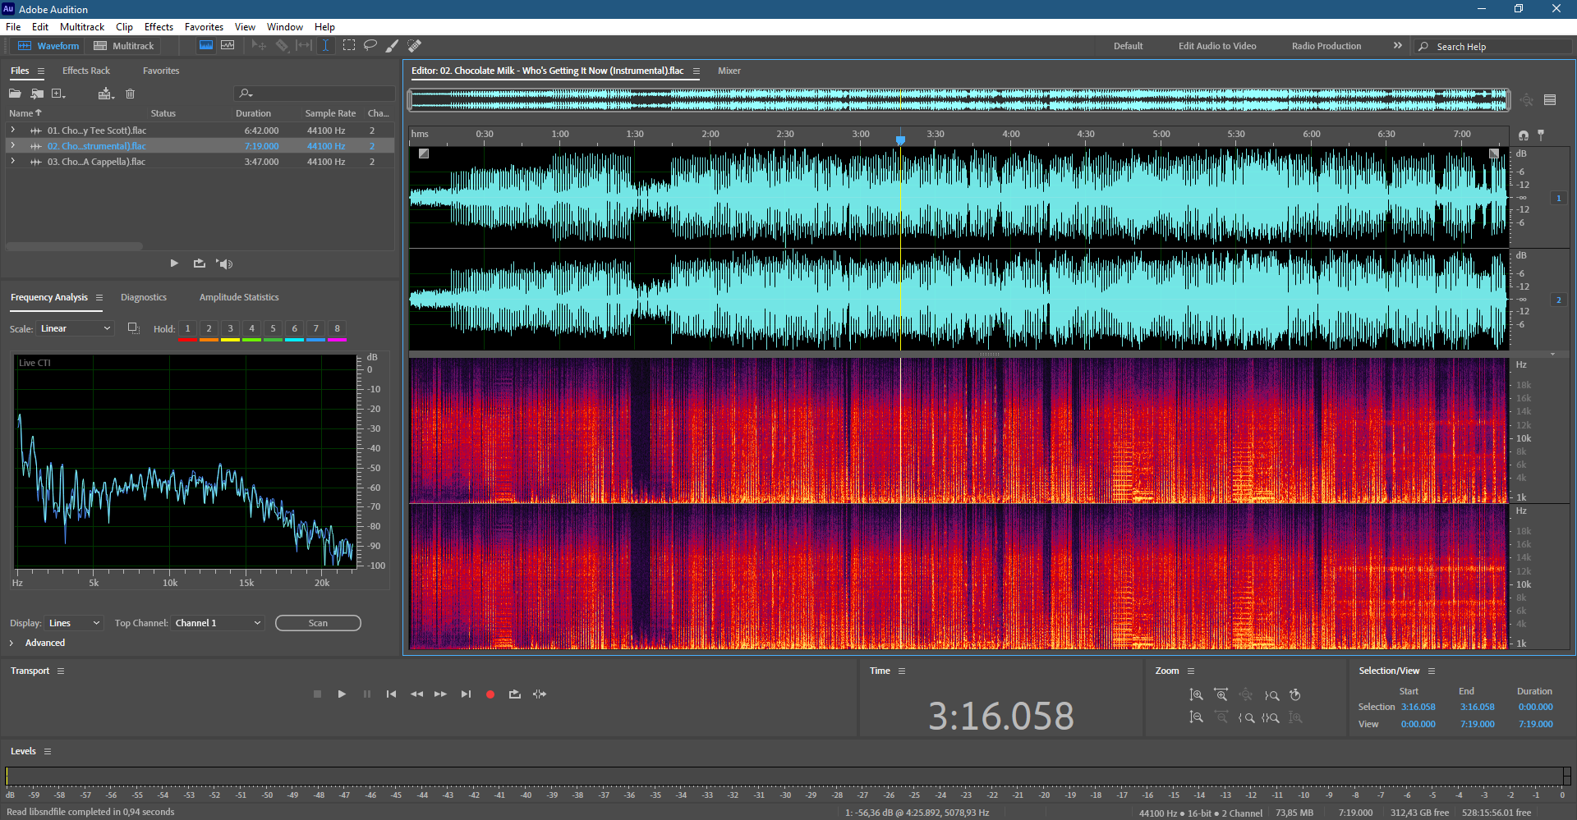Click the Fast Forward transport button
Screen dimensions: 1577x820
click(x=441, y=694)
